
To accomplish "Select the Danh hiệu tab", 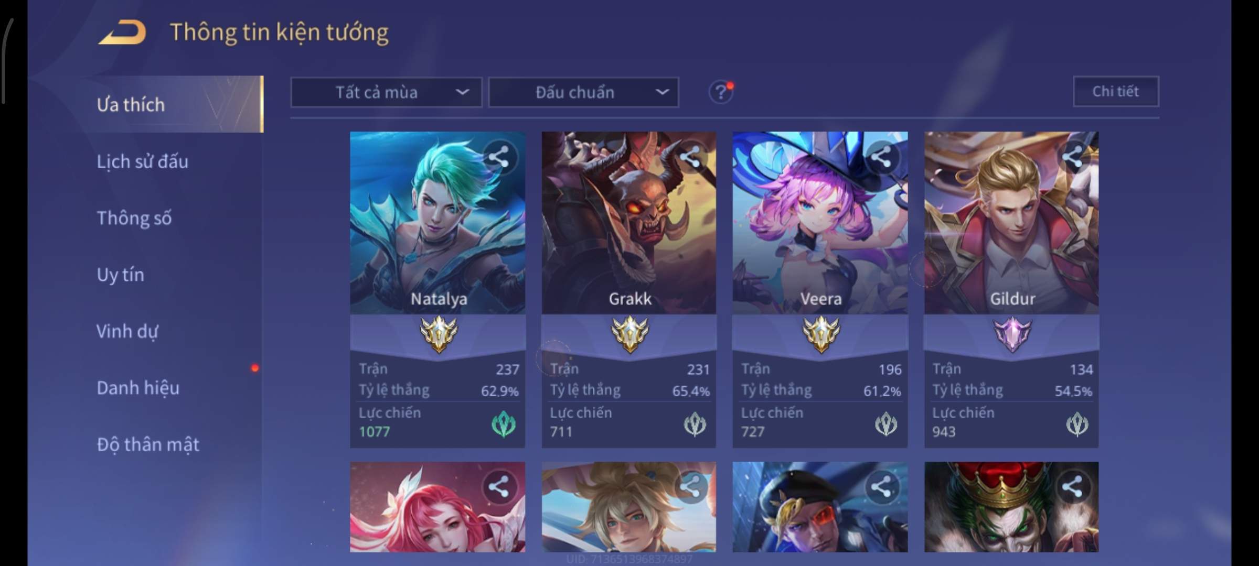I will coord(138,388).
